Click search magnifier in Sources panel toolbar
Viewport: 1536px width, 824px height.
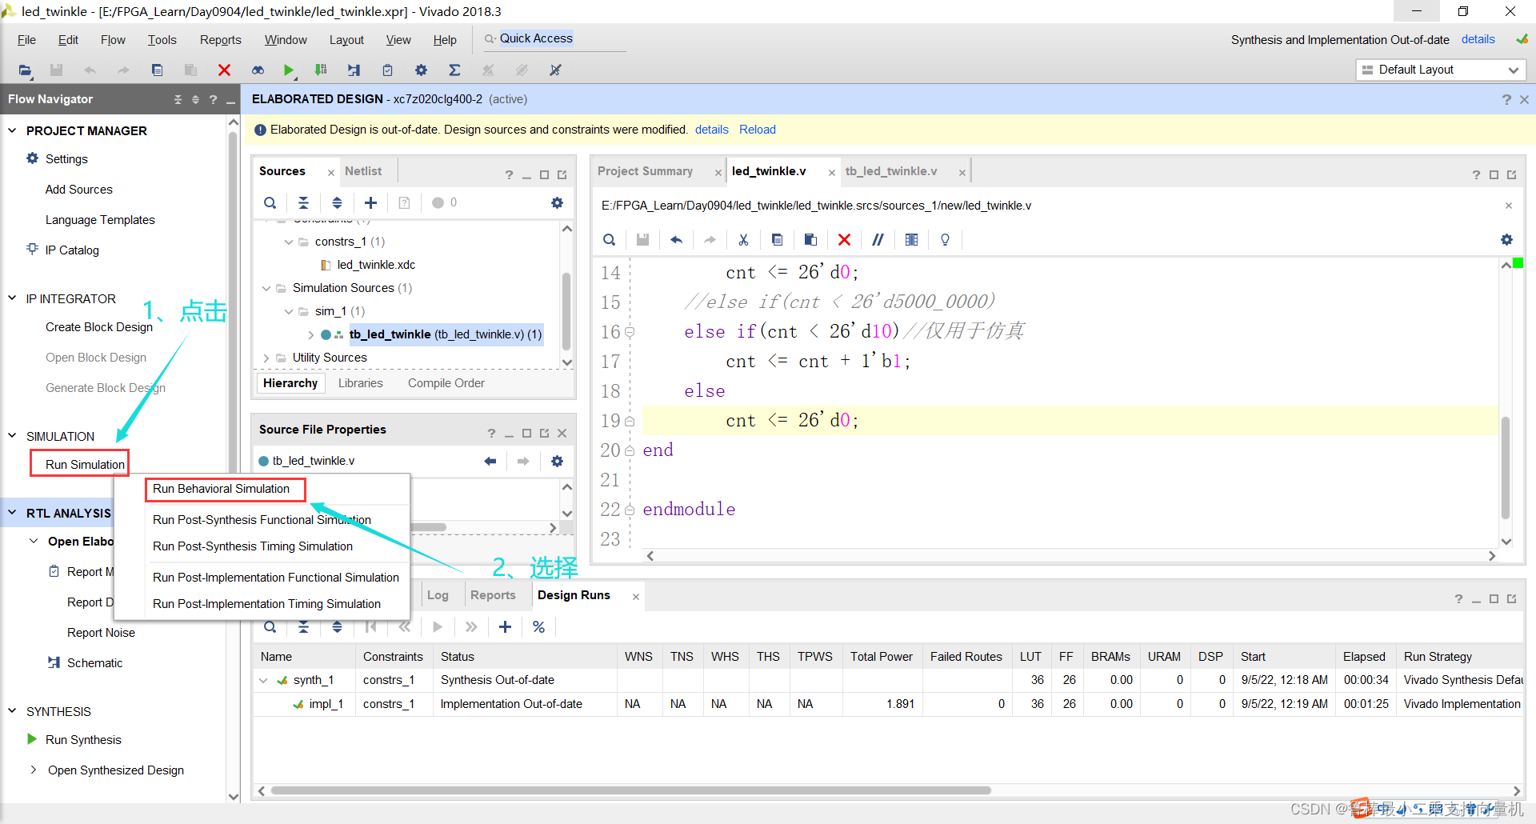[270, 203]
